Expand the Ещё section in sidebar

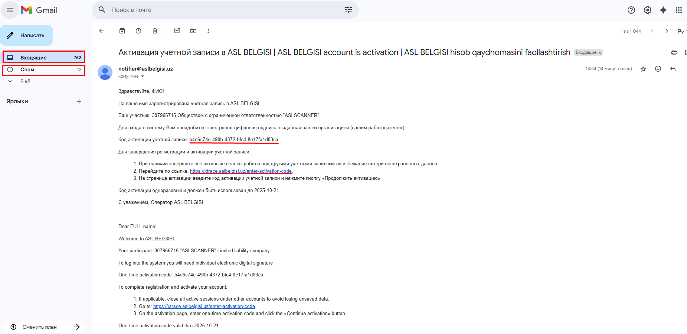(25, 81)
